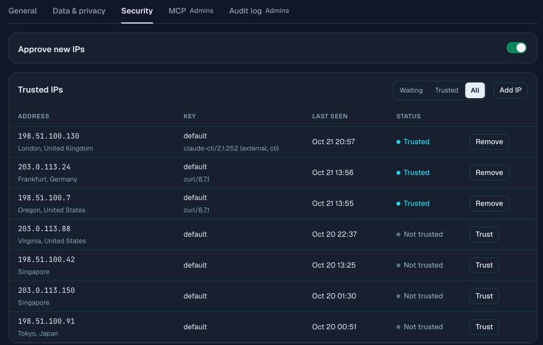Viewport: 543px width, 345px height.
Task: Select address 198.51.100.7
Action: tap(44, 197)
